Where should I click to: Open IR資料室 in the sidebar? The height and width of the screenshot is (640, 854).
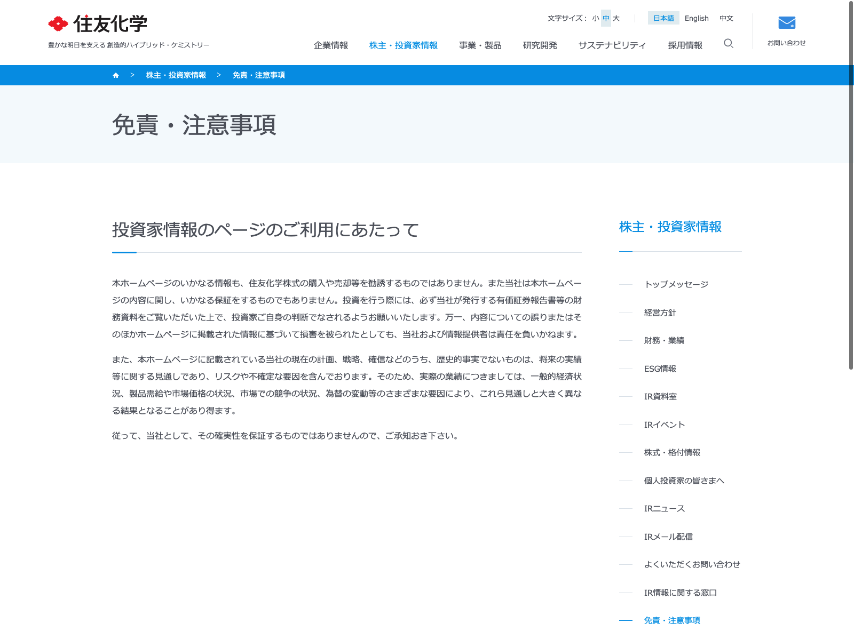click(660, 396)
